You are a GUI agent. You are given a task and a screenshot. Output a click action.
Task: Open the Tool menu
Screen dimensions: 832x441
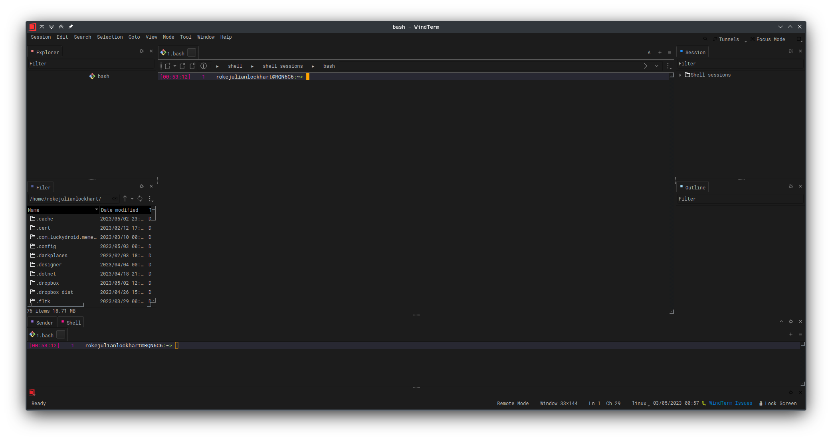pyautogui.click(x=186, y=37)
